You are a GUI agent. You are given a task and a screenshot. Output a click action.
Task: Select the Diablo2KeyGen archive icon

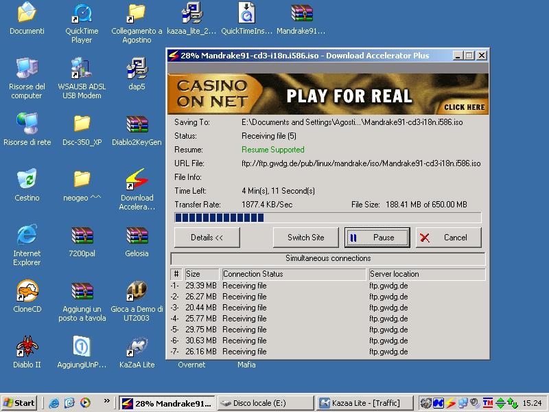pyautogui.click(x=137, y=124)
